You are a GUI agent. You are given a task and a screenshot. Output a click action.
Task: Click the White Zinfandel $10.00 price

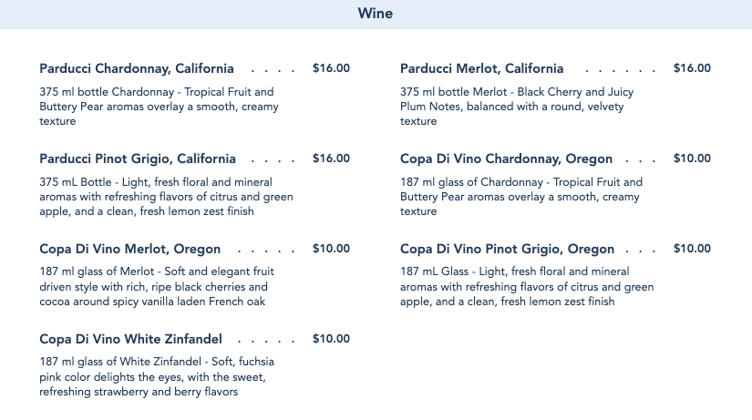[331, 339]
